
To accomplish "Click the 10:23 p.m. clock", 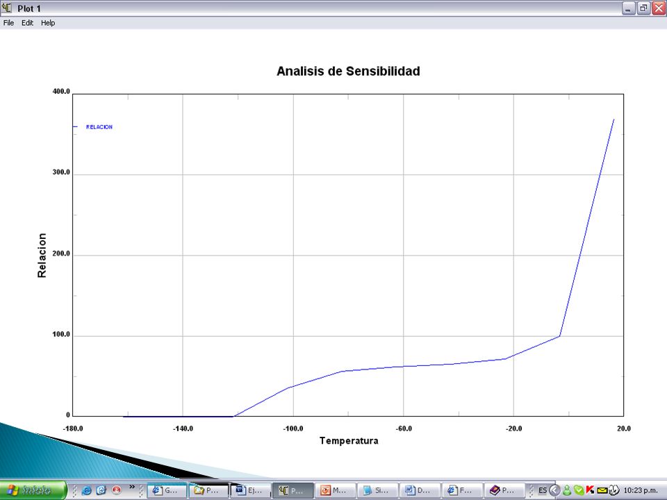I will (x=641, y=491).
